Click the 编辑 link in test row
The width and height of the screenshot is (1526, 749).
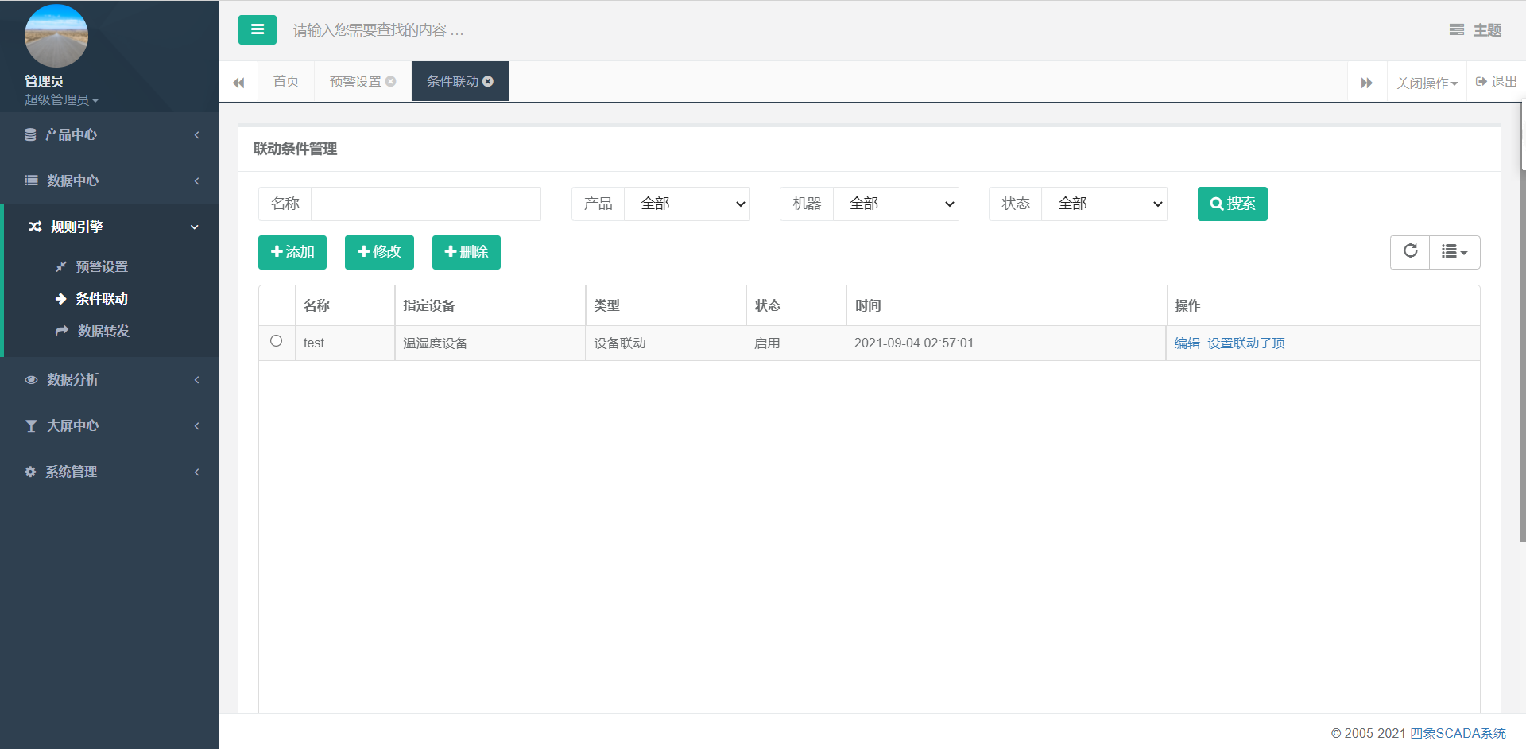(1187, 343)
